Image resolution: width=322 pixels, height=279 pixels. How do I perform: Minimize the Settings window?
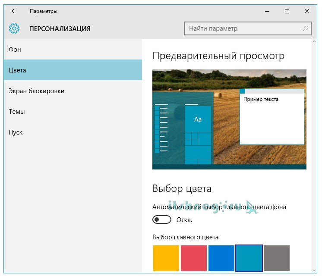(x=267, y=11)
